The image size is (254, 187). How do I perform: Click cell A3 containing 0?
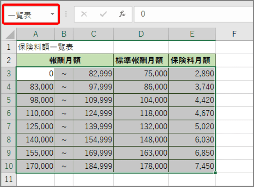coord(35,74)
